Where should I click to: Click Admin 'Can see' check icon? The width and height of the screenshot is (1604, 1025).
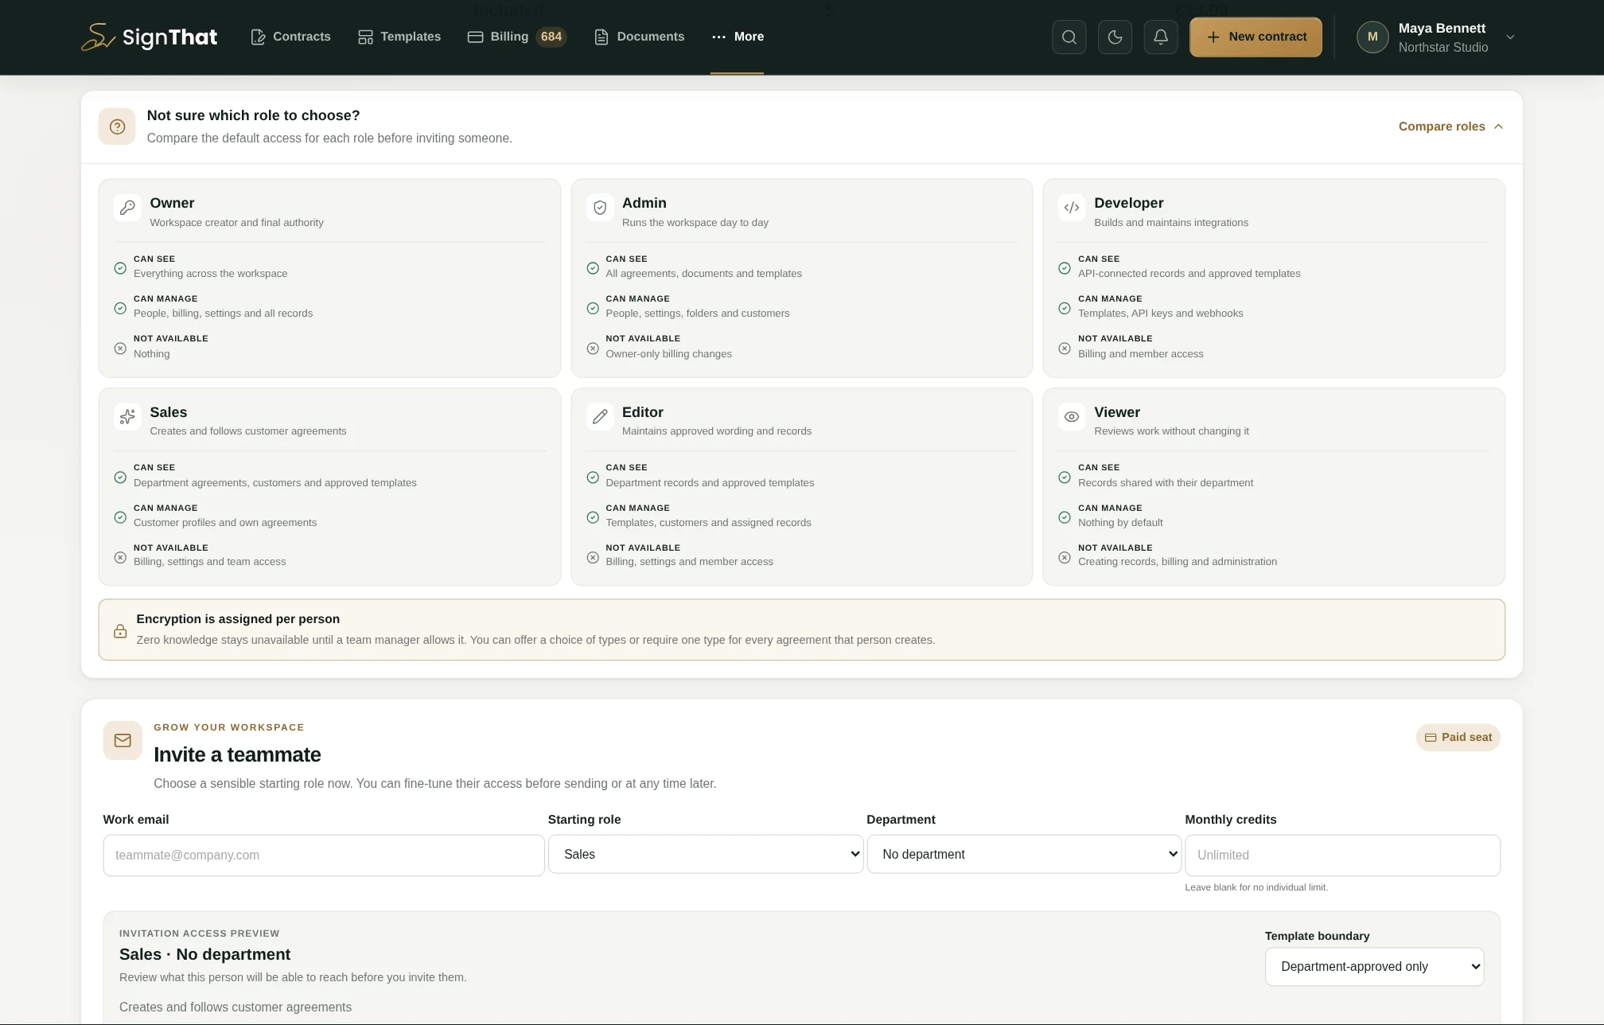593,268
